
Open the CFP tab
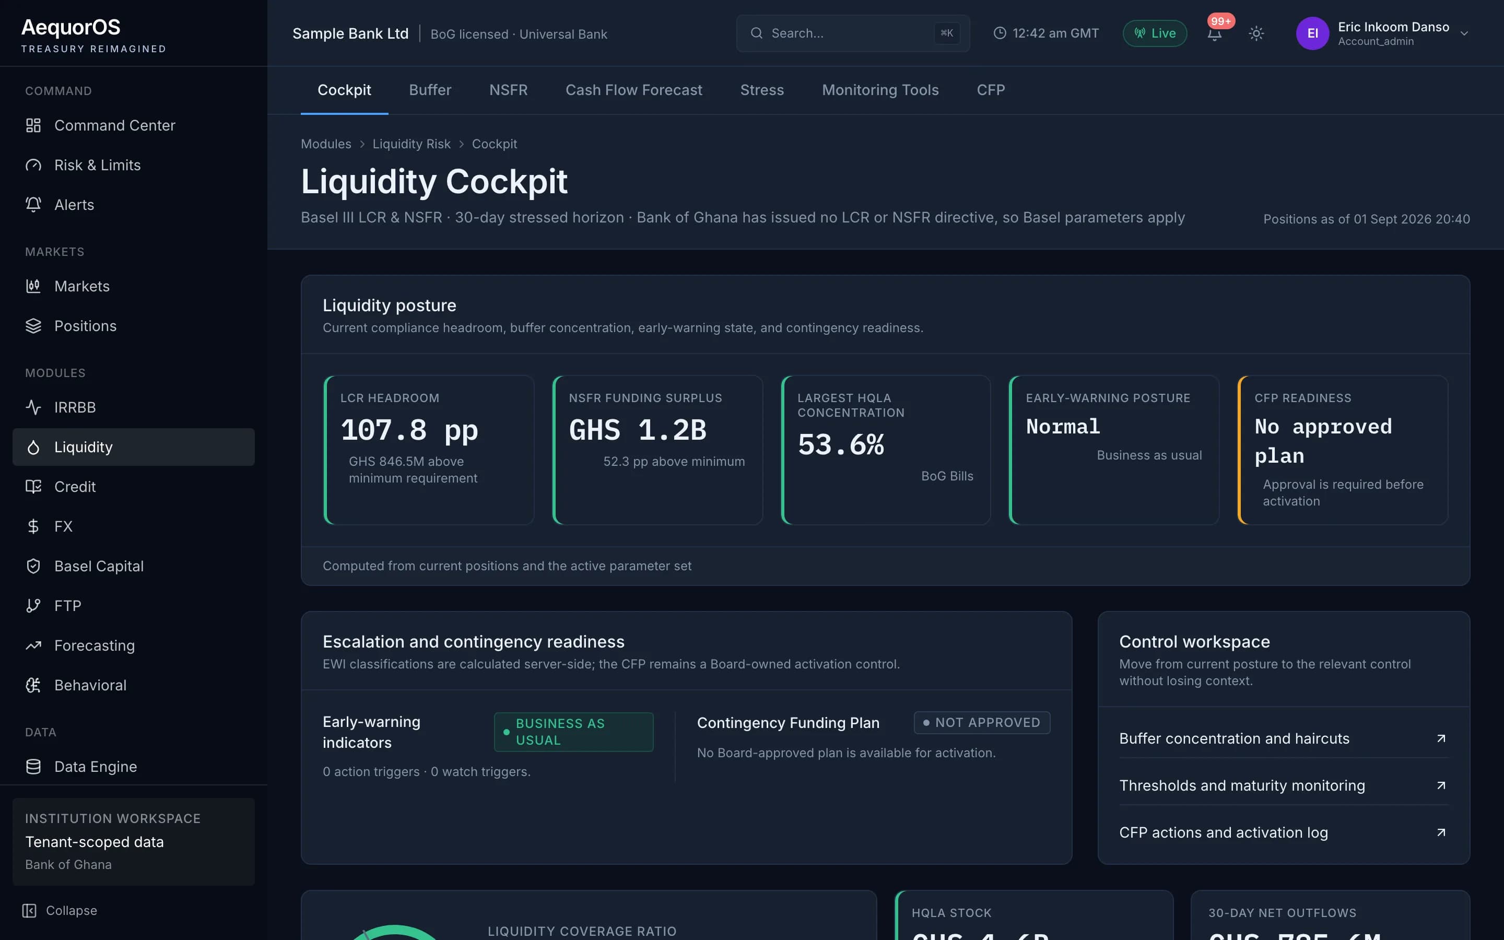click(x=991, y=90)
